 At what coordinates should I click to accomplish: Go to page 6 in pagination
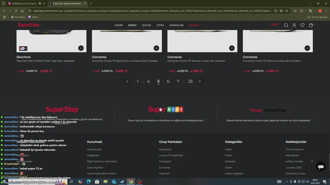(168, 81)
